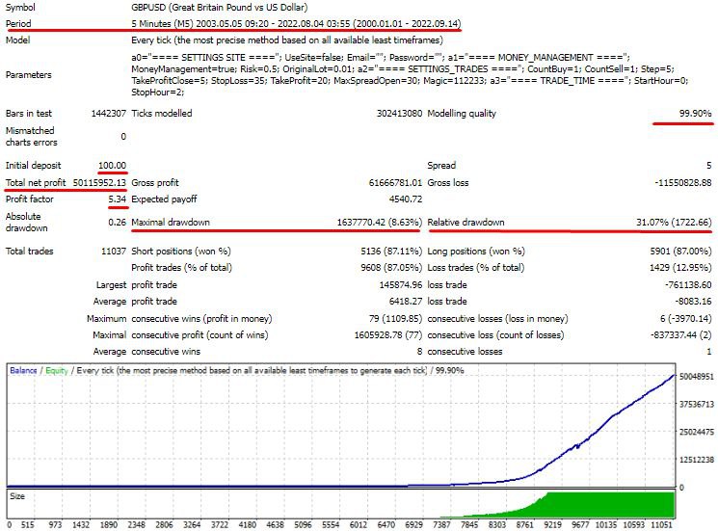Select consecutive wins value 79 (1109.85)
Image resolution: width=718 pixels, height=531 pixels.
point(396,319)
